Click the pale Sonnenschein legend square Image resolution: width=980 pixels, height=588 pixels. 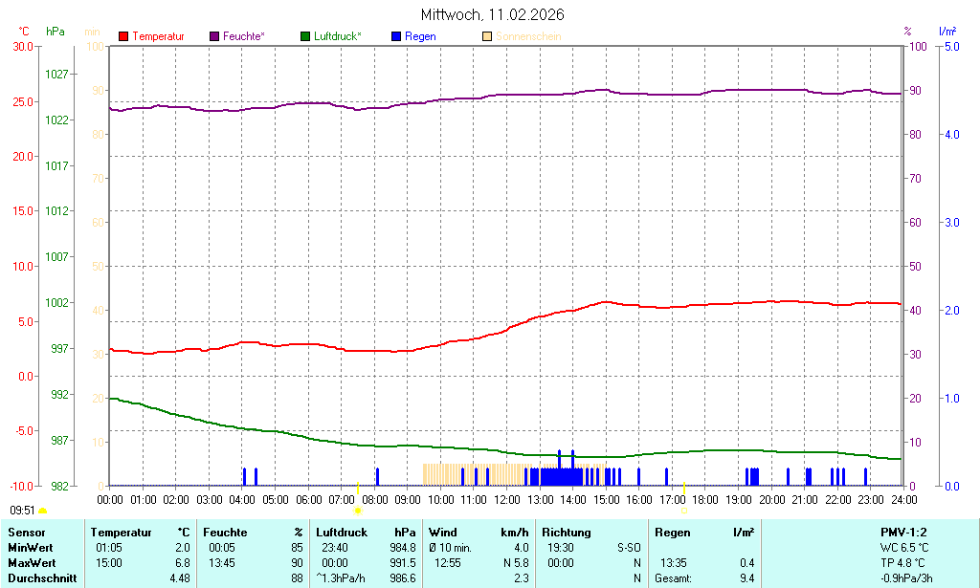(x=487, y=36)
